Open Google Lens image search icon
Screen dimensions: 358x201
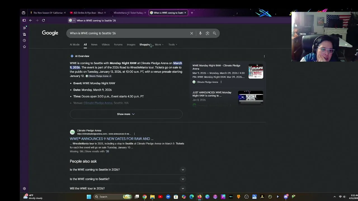(x=207, y=33)
